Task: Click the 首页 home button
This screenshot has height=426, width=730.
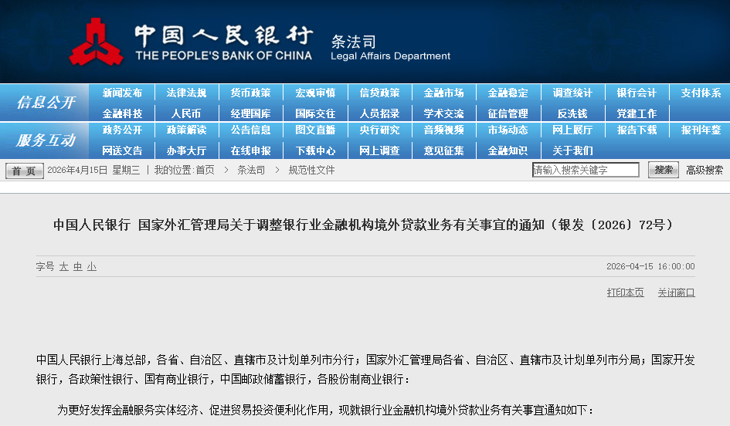Action: (x=25, y=171)
